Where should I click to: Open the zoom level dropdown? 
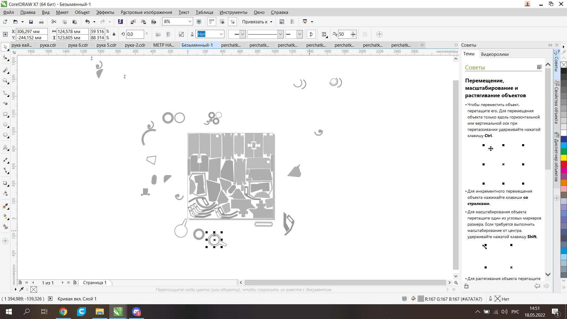click(190, 22)
